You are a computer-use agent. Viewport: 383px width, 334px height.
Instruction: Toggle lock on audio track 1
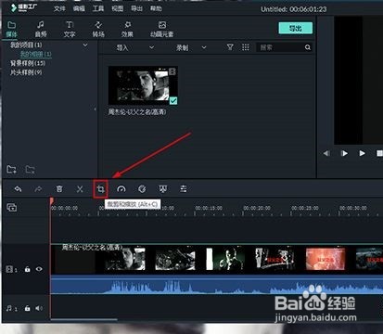(x=28, y=308)
